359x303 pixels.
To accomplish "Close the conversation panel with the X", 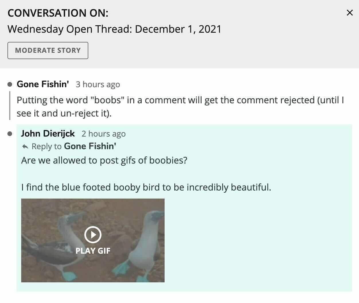I will coord(350,13).
